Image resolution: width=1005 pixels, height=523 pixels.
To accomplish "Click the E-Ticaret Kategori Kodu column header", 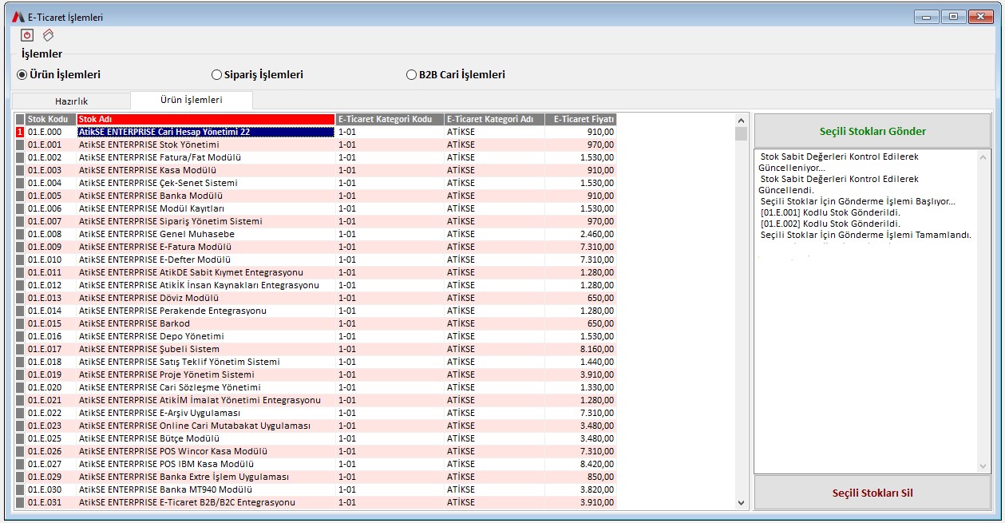I will (x=390, y=119).
